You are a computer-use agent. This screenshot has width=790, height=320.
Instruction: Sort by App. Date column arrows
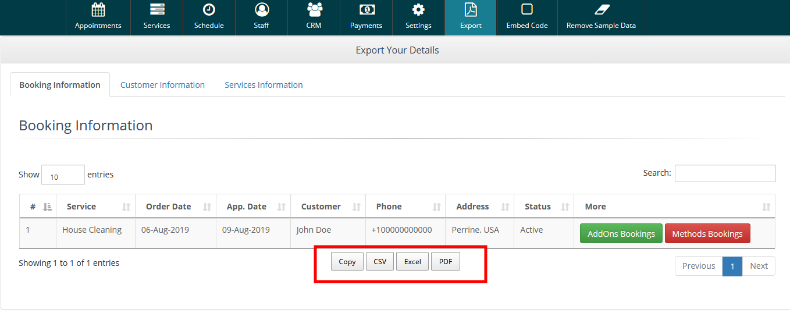pos(282,207)
